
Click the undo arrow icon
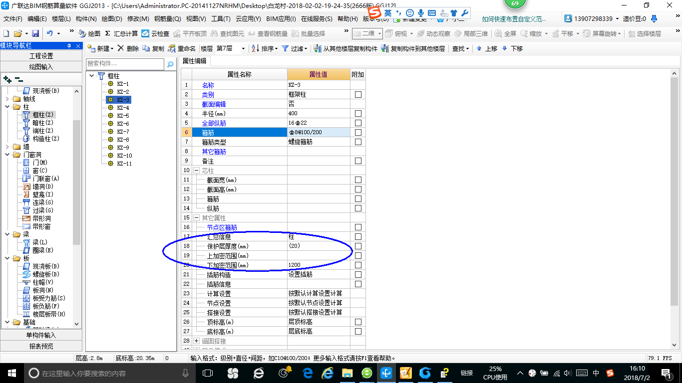pos(49,33)
